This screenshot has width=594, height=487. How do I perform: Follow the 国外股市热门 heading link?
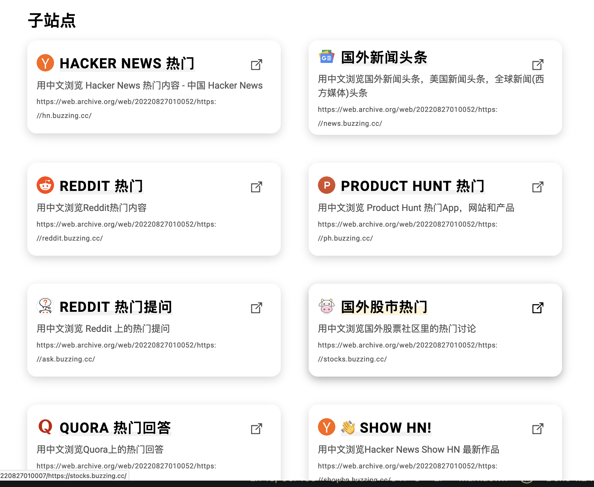[x=384, y=307]
